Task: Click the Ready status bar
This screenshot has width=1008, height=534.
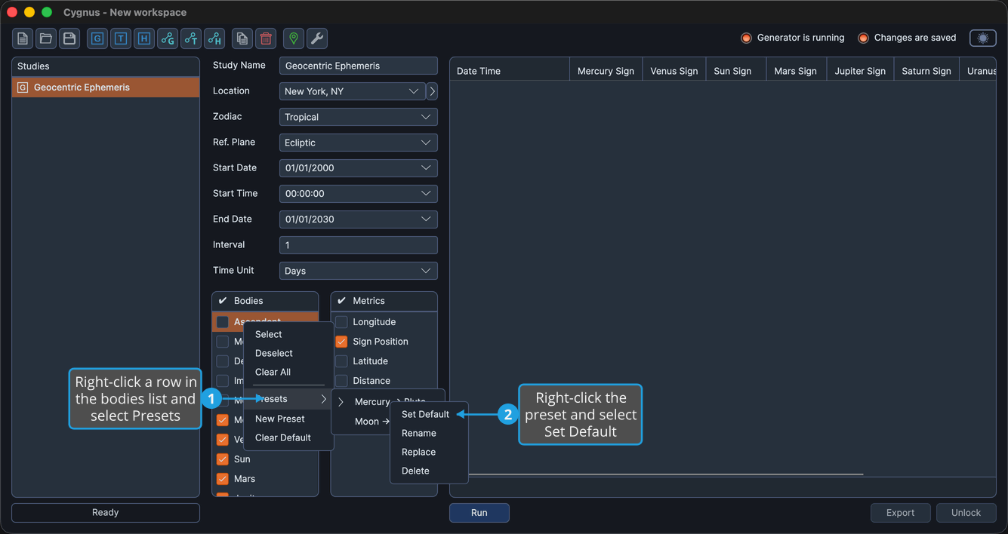Action: (106, 513)
